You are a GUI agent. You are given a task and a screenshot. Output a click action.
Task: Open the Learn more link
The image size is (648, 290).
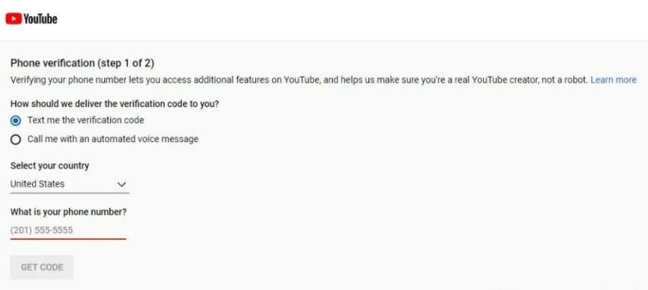coord(613,80)
